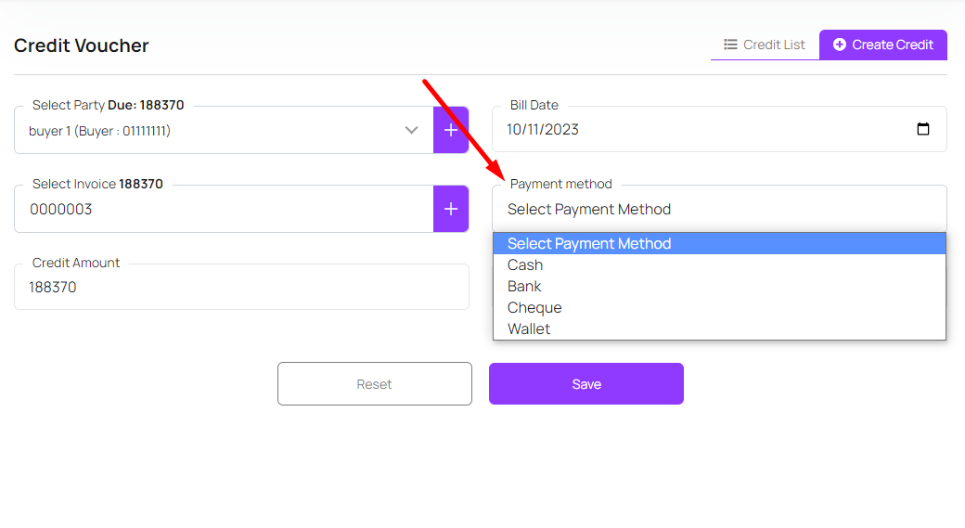Screen dimensions: 965x528
Task: Select the highlighted Select Payment Method option
Action: point(589,244)
